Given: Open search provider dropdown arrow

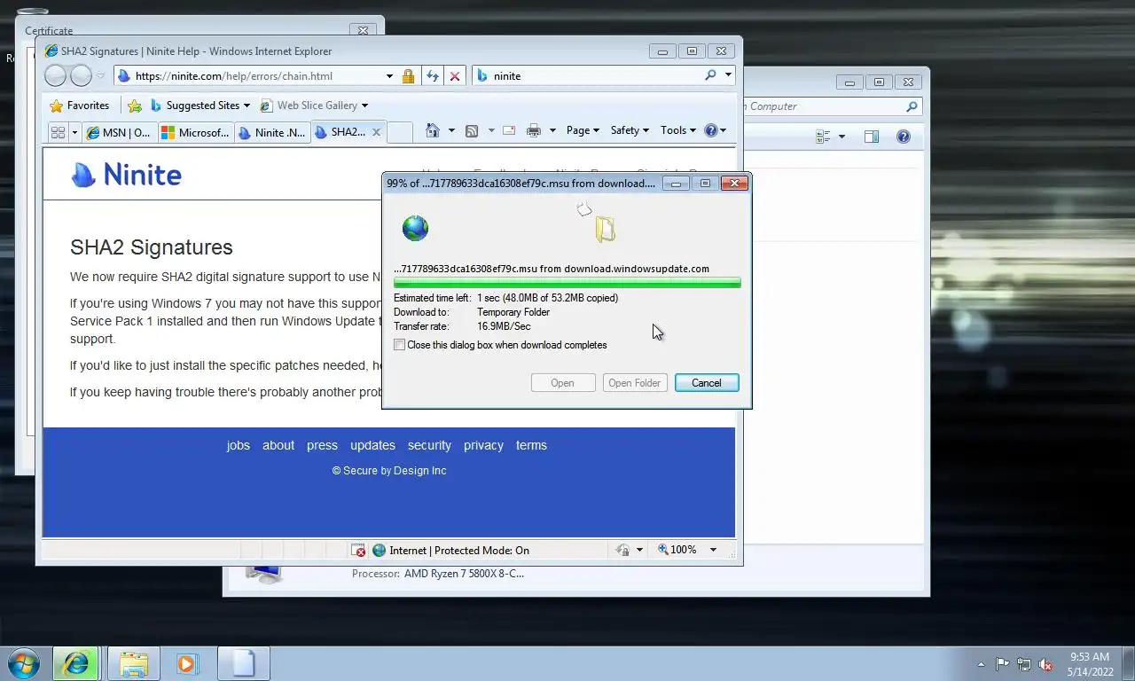Looking at the screenshot, I should (729, 75).
